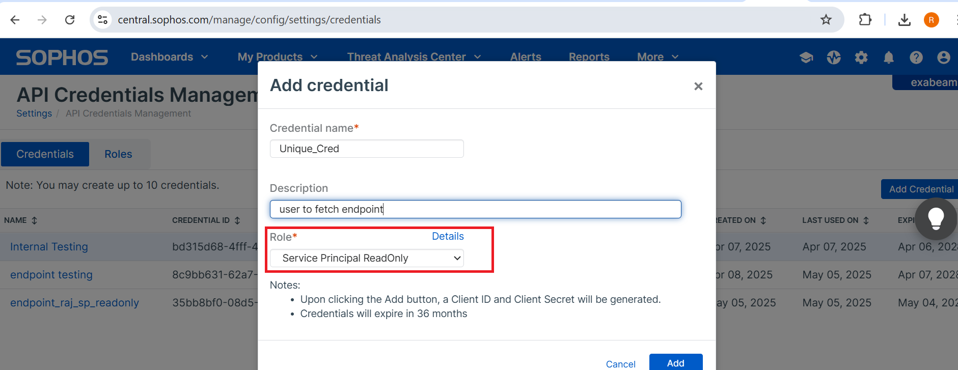
Task: Click the help question mark icon
Action: (x=916, y=58)
